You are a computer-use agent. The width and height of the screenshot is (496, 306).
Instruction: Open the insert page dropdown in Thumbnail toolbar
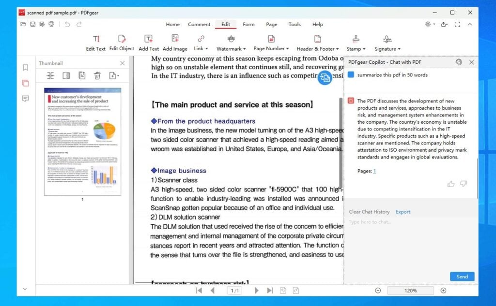(x=114, y=75)
